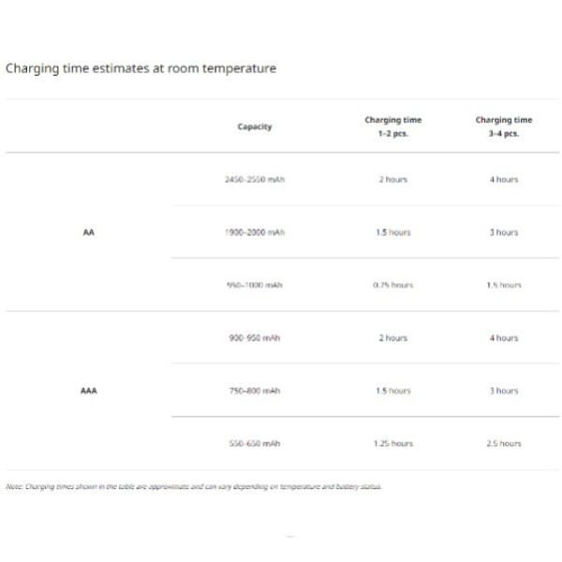Click the 1900-2000 mAh capacity cell
The height and width of the screenshot is (562, 562).
coord(255,232)
